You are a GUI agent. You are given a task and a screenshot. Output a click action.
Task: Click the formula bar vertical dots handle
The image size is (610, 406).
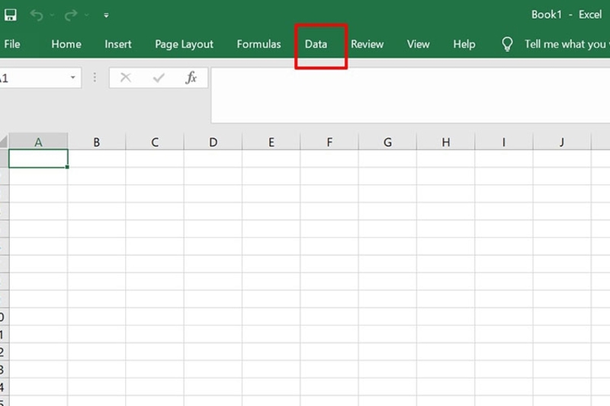point(95,78)
